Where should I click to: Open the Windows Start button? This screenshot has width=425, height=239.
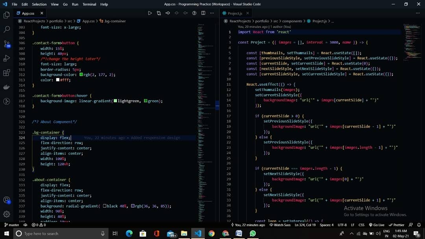[7, 233]
